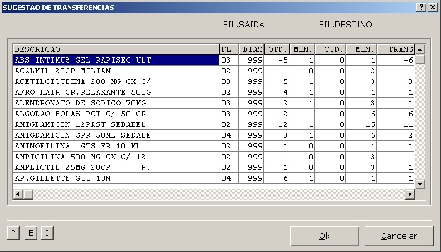Screen dimensions: 441x252
Task: Click destination MIN value 15 in AMIGDAMICIN 12PAST row
Action: [361, 124]
